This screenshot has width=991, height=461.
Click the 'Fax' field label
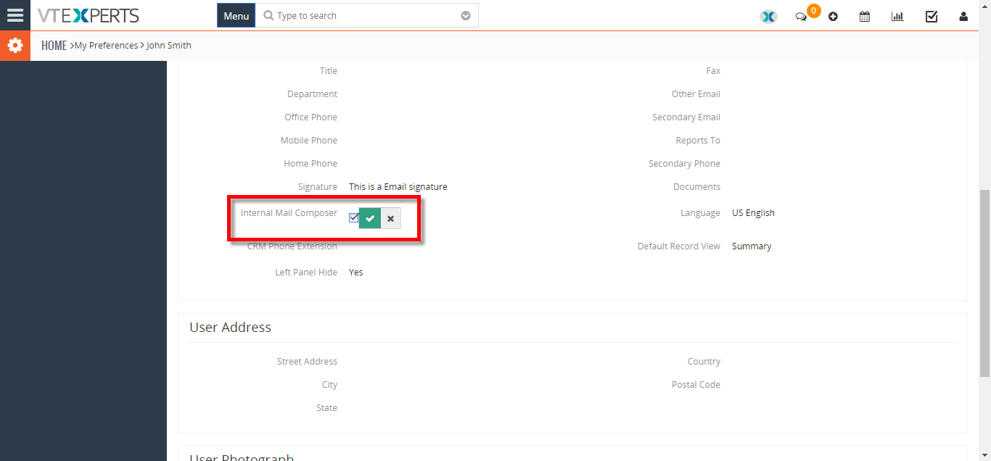713,70
